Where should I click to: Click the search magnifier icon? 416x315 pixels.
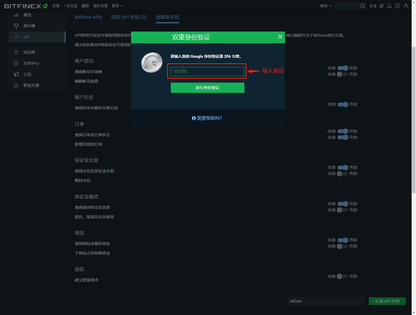362,6
